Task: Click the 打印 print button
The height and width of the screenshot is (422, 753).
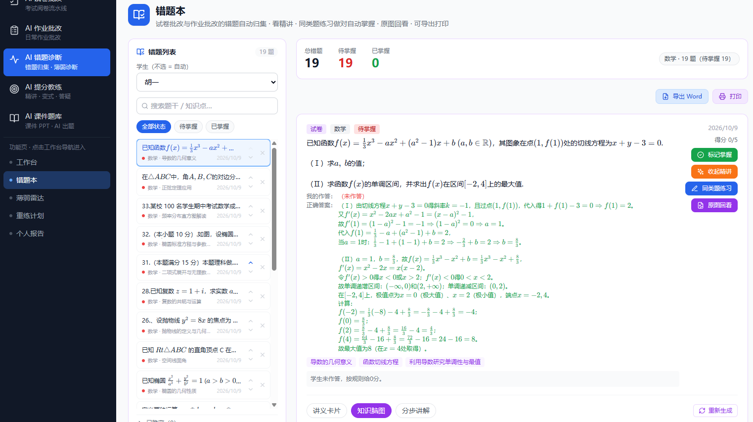Action: 730,96
